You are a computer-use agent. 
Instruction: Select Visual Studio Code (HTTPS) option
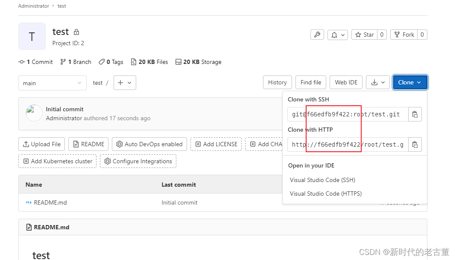click(326, 194)
